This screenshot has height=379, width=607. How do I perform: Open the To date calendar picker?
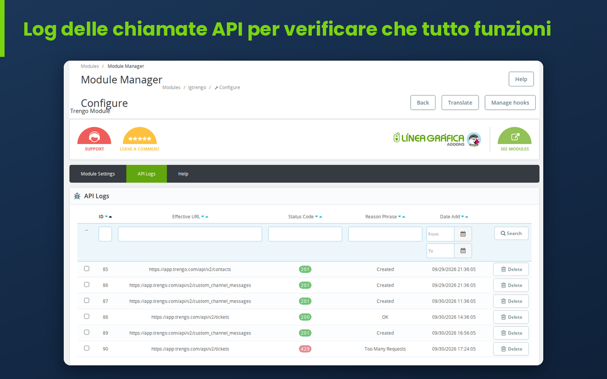463,251
